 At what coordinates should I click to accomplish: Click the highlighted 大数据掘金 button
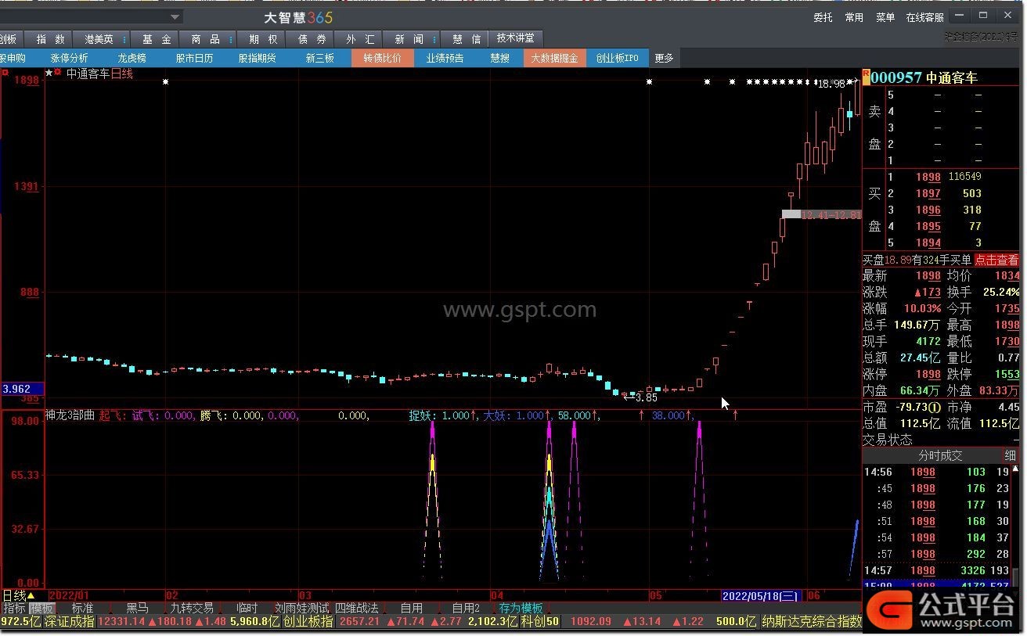pyautogui.click(x=554, y=58)
